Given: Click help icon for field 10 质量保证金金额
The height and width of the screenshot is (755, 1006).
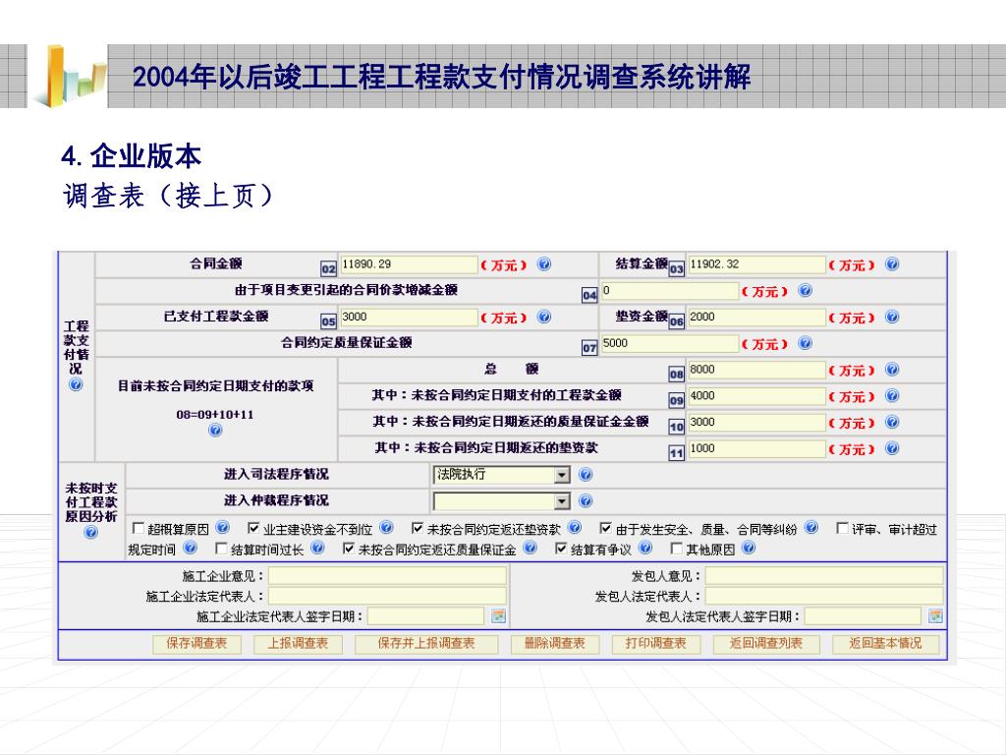Looking at the screenshot, I should (892, 422).
